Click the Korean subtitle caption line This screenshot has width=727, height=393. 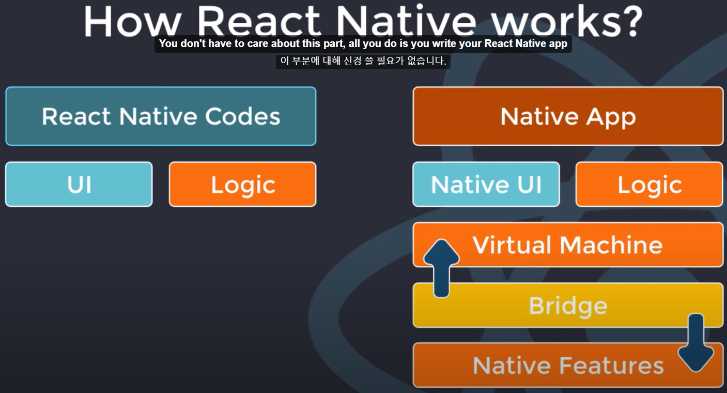[x=363, y=61]
